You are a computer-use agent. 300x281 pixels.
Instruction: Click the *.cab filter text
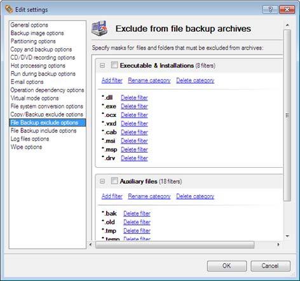tap(109, 132)
